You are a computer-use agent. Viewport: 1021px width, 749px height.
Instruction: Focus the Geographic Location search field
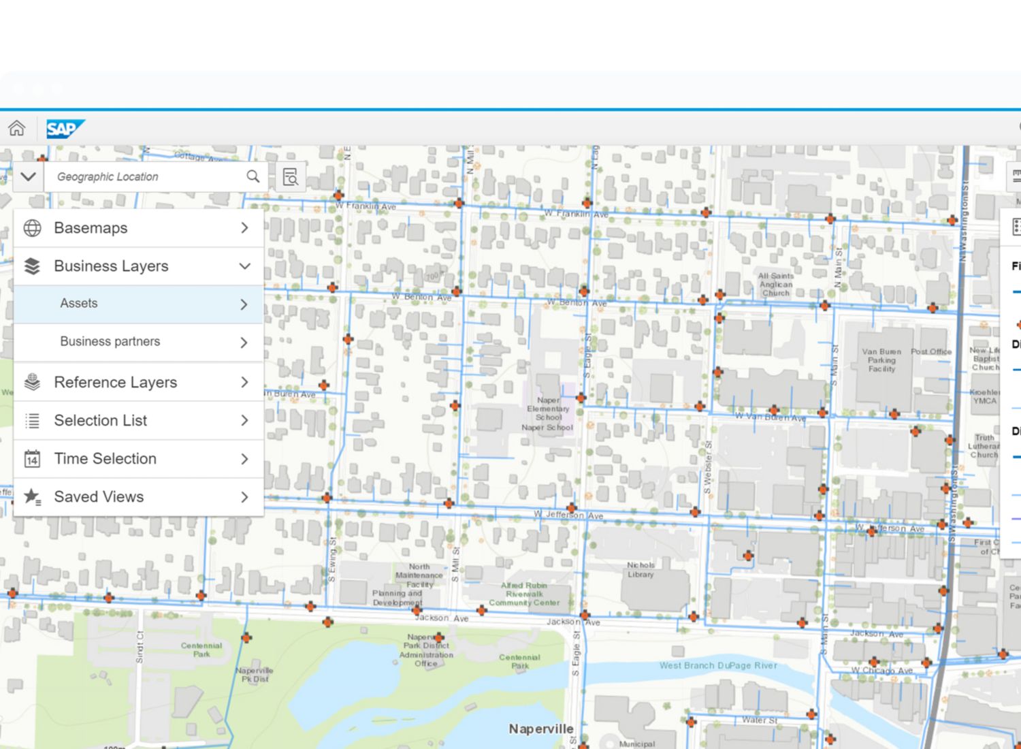[x=146, y=177]
